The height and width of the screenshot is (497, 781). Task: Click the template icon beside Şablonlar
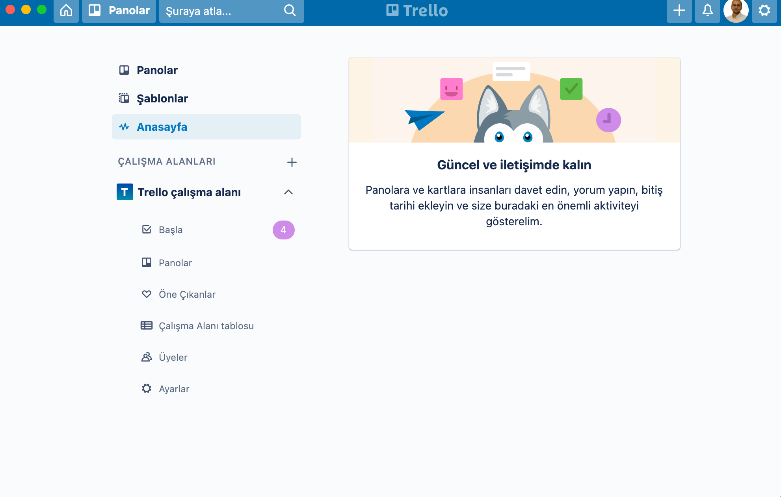pyautogui.click(x=124, y=98)
